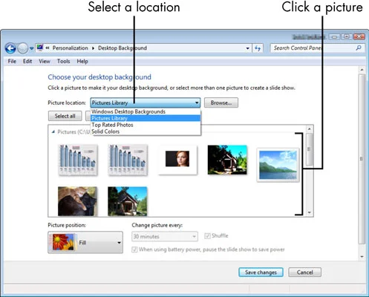Click the Forward navigation arrow button
This screenshot has height=297, width=369.
pos(23,48)
